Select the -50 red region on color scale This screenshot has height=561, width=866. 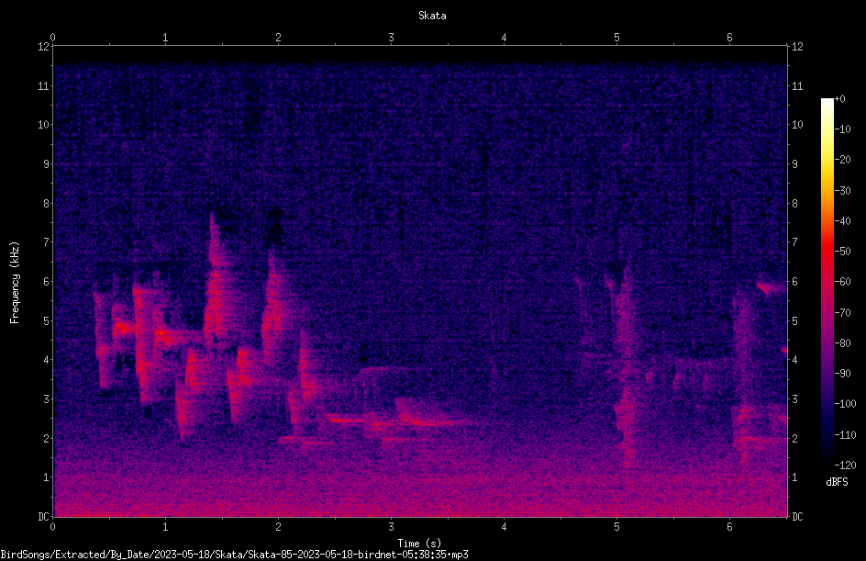click(x=827, y=252)
